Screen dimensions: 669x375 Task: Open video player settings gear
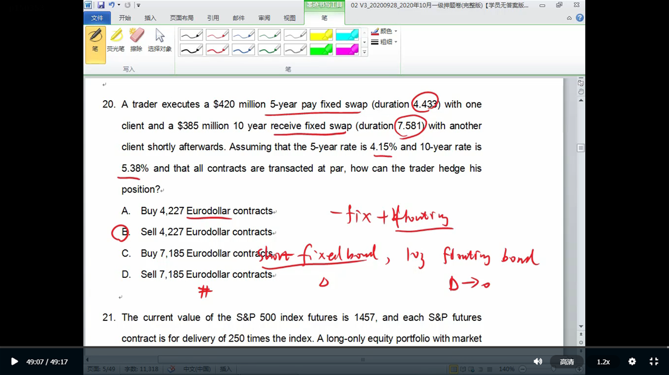(x=632, y=362)
